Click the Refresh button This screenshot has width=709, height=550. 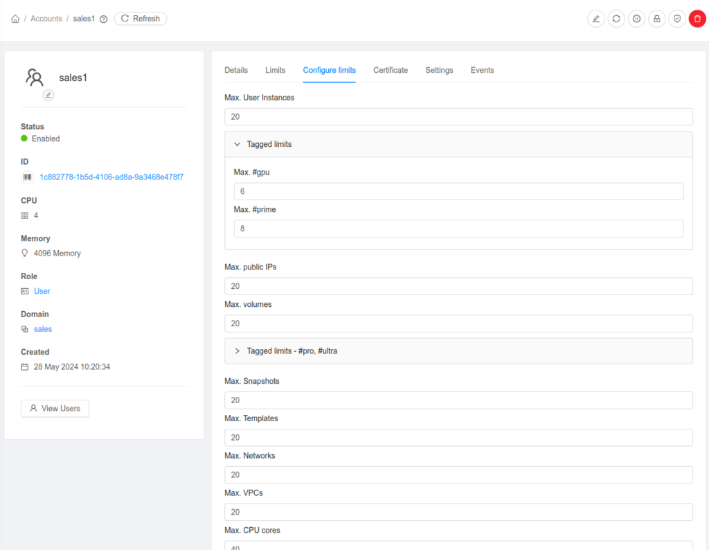click(140, 19)
